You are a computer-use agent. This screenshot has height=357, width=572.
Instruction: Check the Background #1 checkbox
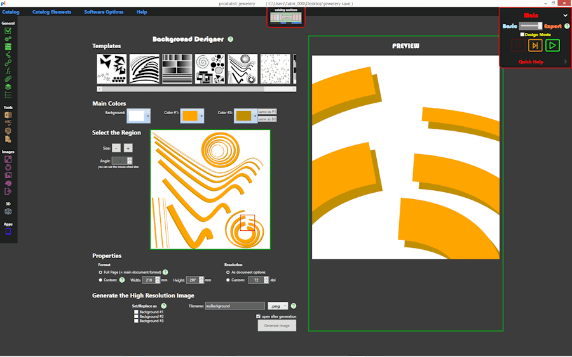point(136,312)
